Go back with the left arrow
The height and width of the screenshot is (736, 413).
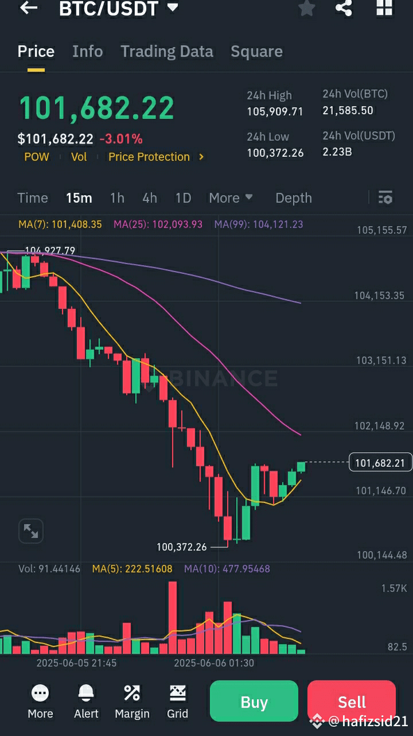click(x=28, y=8)
